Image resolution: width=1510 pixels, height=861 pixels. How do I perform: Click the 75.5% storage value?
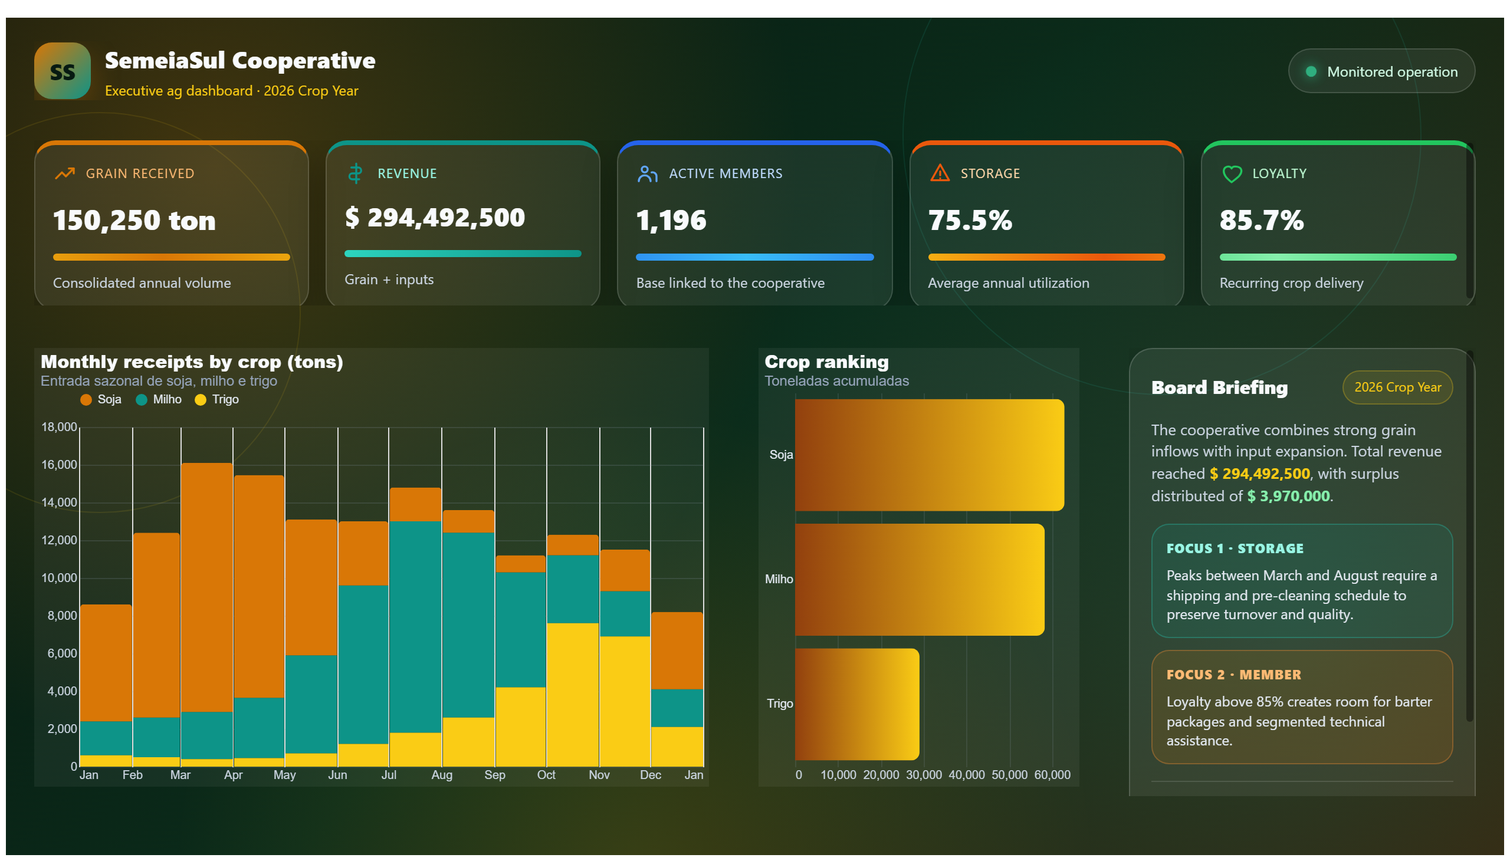tap(969, 220)
